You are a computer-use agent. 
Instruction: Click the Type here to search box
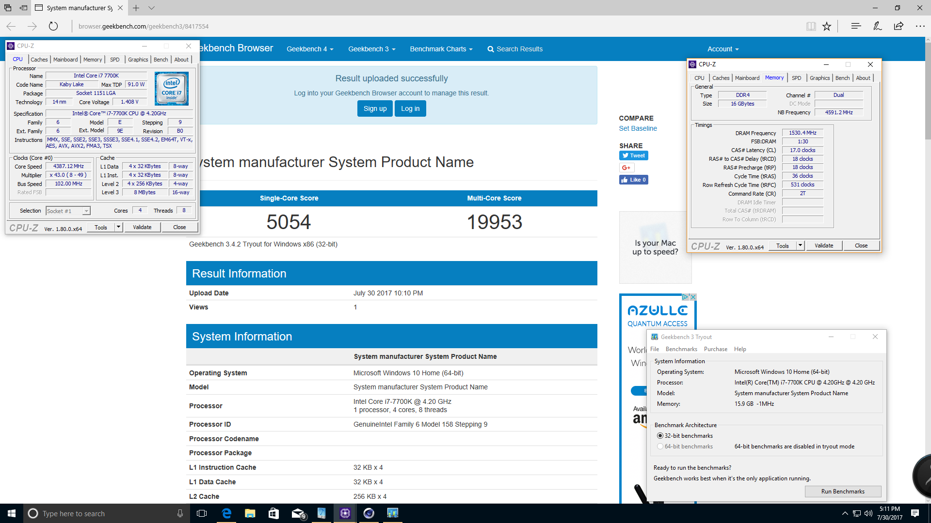107,513
